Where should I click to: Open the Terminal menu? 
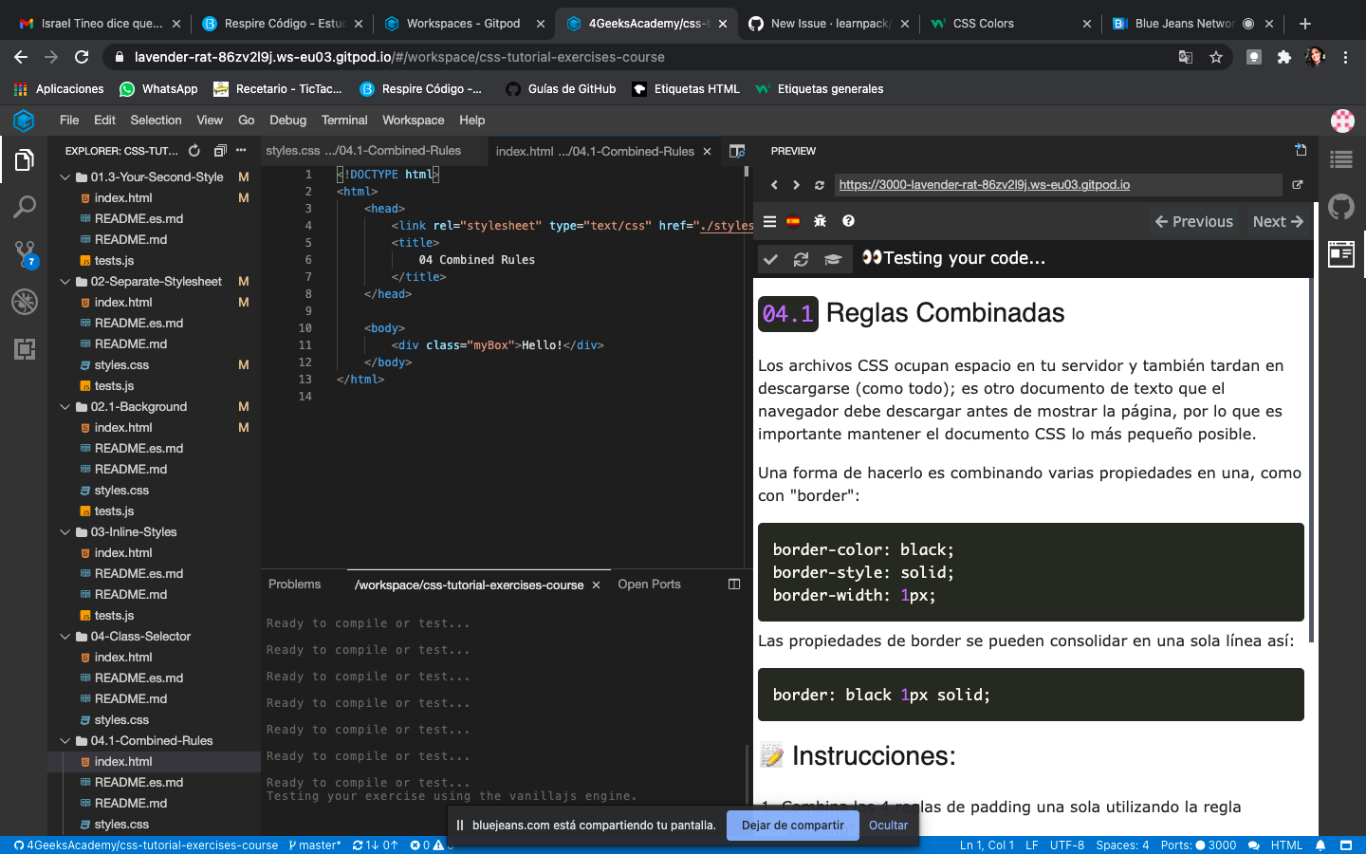[343, 120]
